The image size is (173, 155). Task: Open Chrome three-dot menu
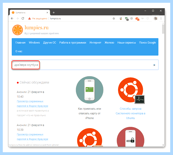[x=161, y=18]
